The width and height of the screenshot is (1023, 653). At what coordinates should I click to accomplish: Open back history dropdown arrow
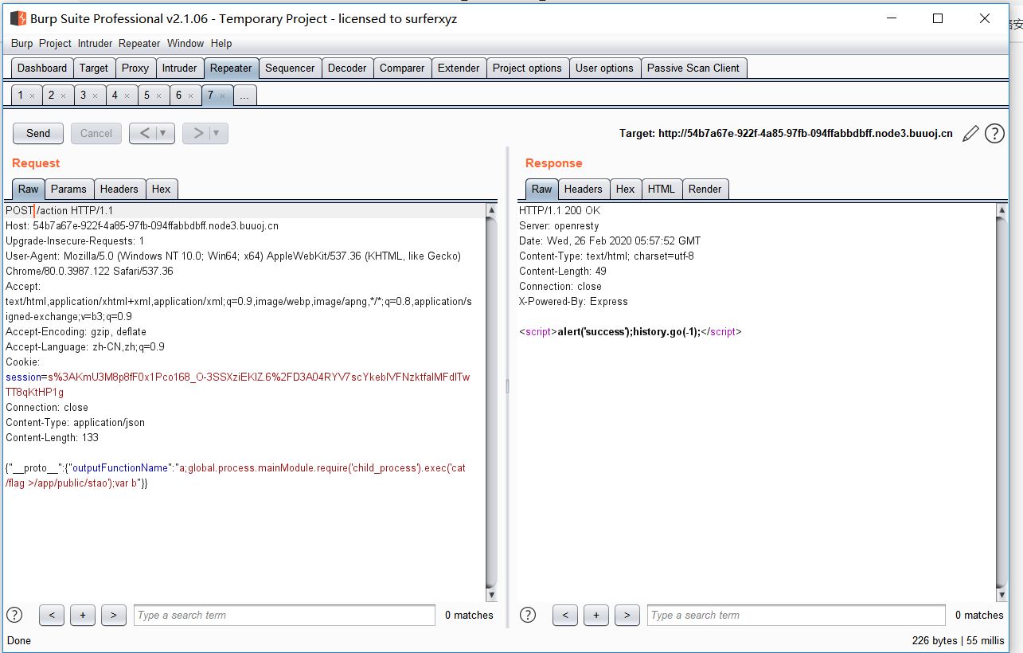pyautogui.click(x=164, y=134)
